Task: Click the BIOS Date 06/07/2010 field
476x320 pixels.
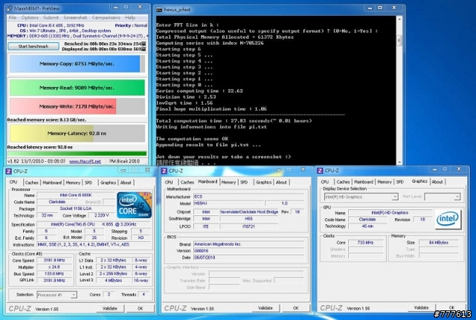Action: 248,258
